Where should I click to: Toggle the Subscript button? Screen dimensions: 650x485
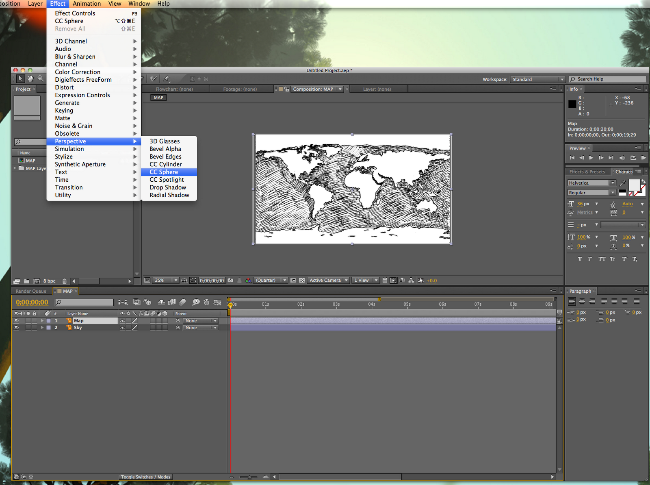tap(635, 259)
